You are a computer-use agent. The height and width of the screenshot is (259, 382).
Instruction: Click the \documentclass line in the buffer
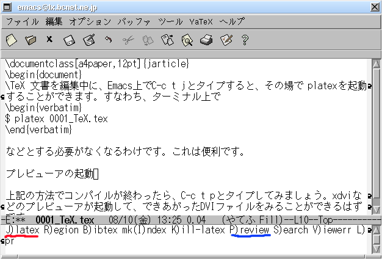[97, 64]
